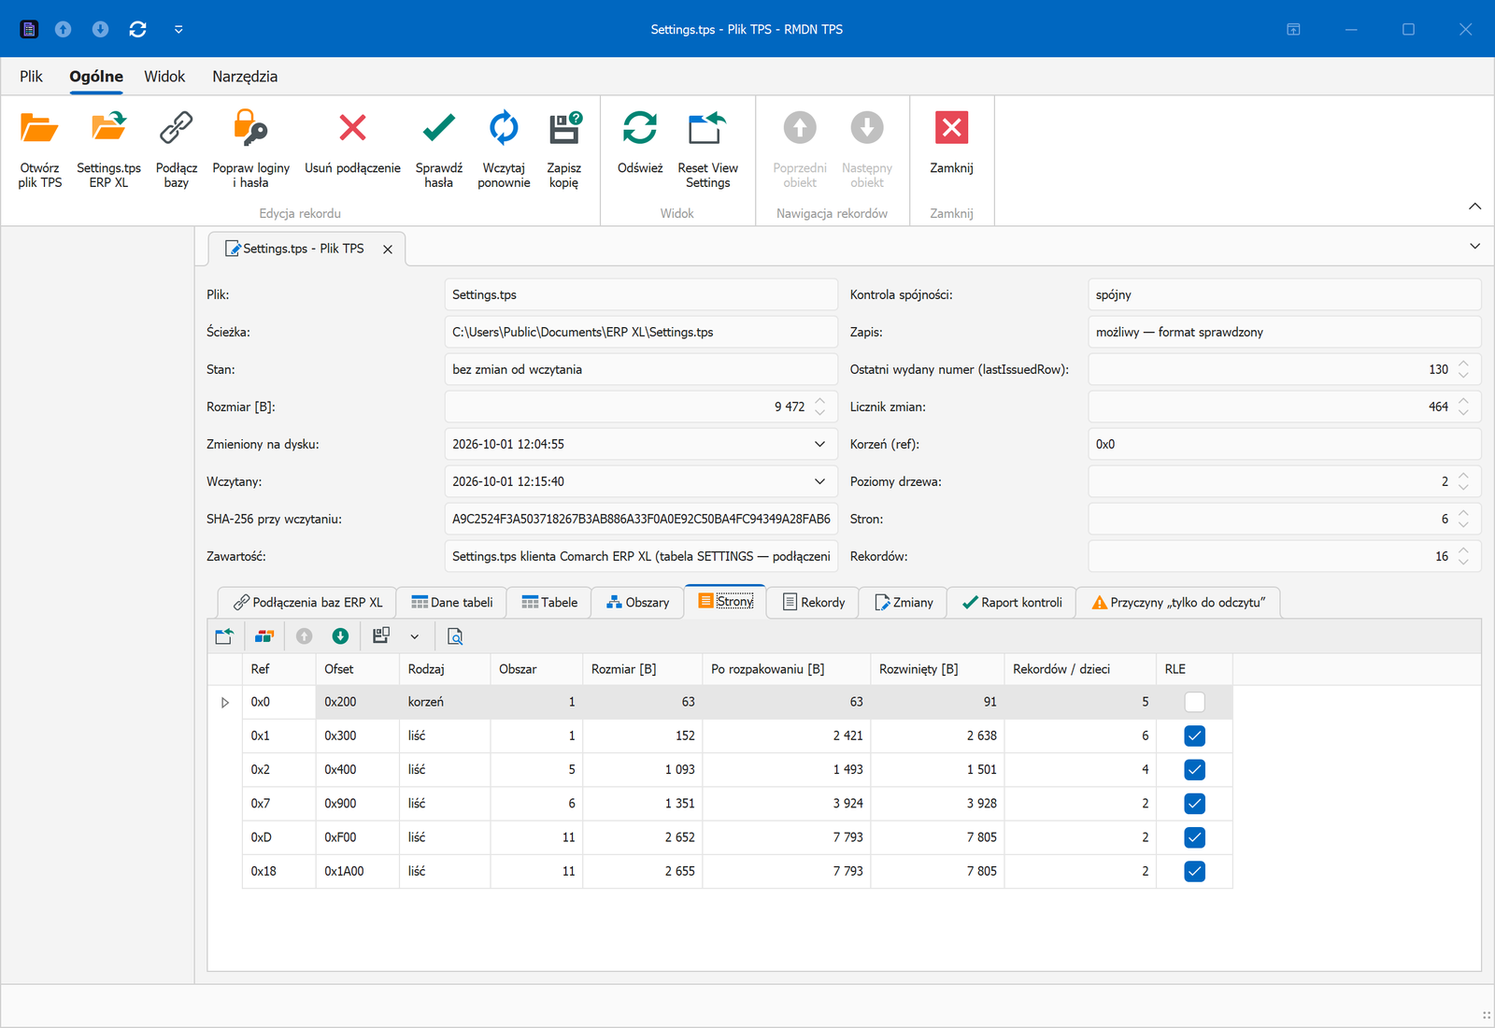This screenshot has width=1495, height=1028.
Task: Click the refresh icon in the title bar
Action: click(137, 29)
